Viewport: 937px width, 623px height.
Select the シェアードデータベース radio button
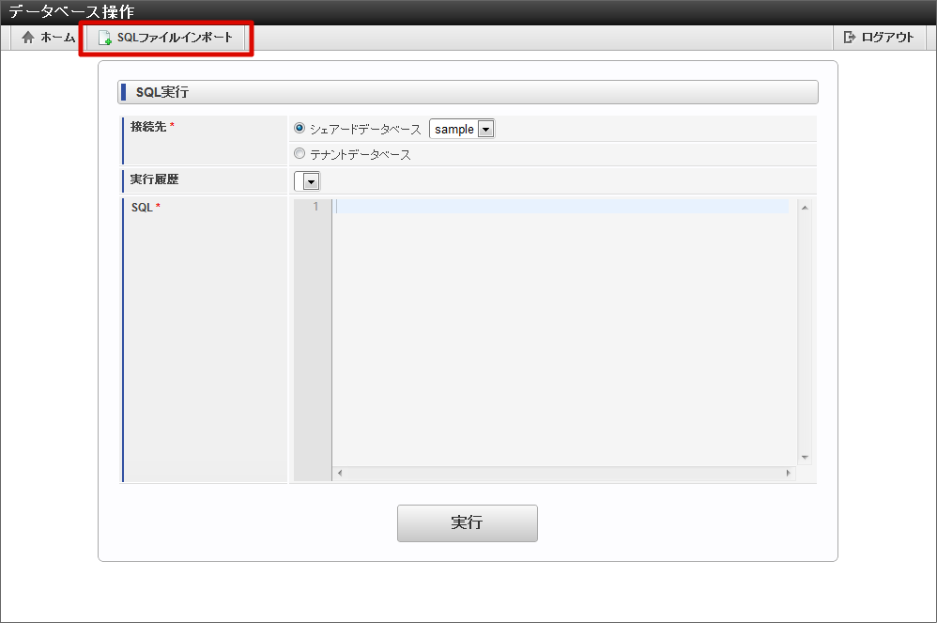click(x=300, y=128)
